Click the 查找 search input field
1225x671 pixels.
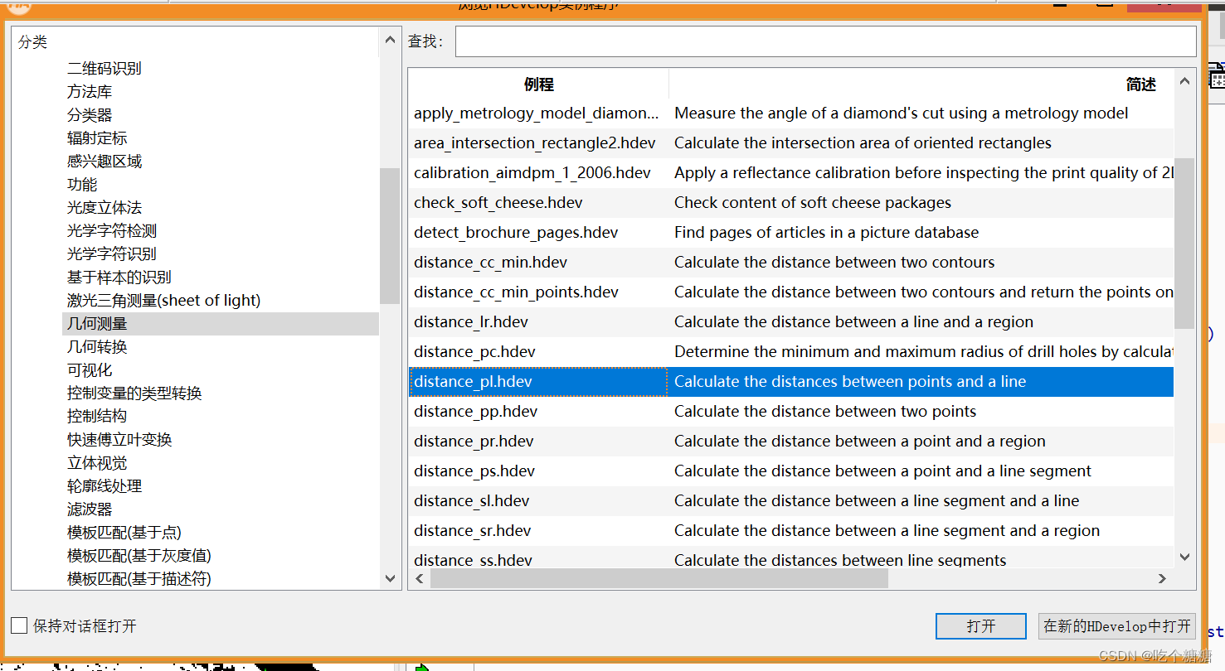(825, 41)
